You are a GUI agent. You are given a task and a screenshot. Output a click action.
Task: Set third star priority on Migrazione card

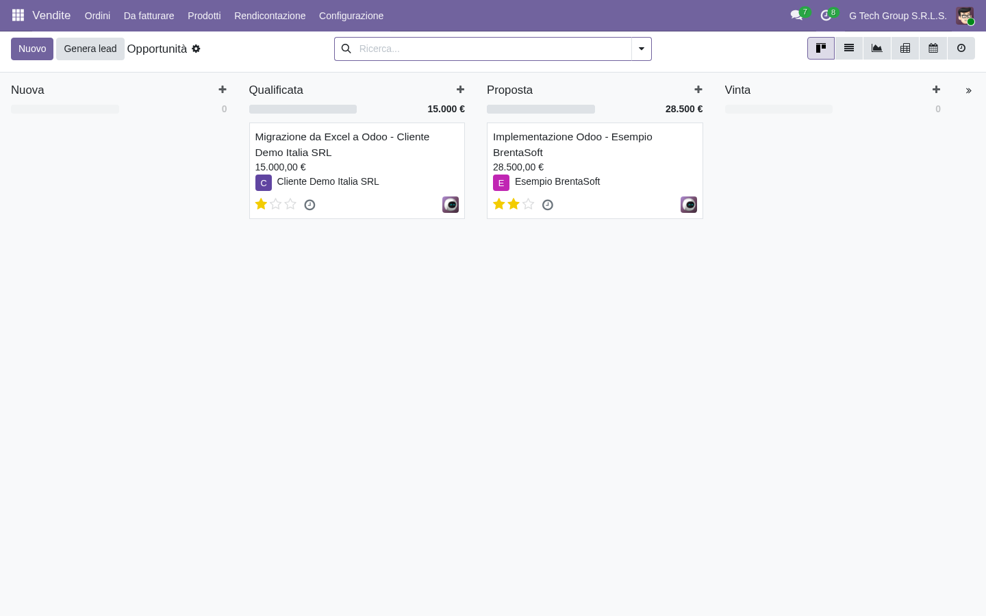coord(290,204)
